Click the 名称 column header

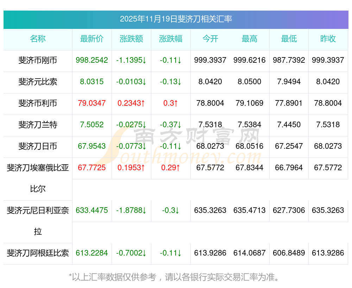click(38, 39)
